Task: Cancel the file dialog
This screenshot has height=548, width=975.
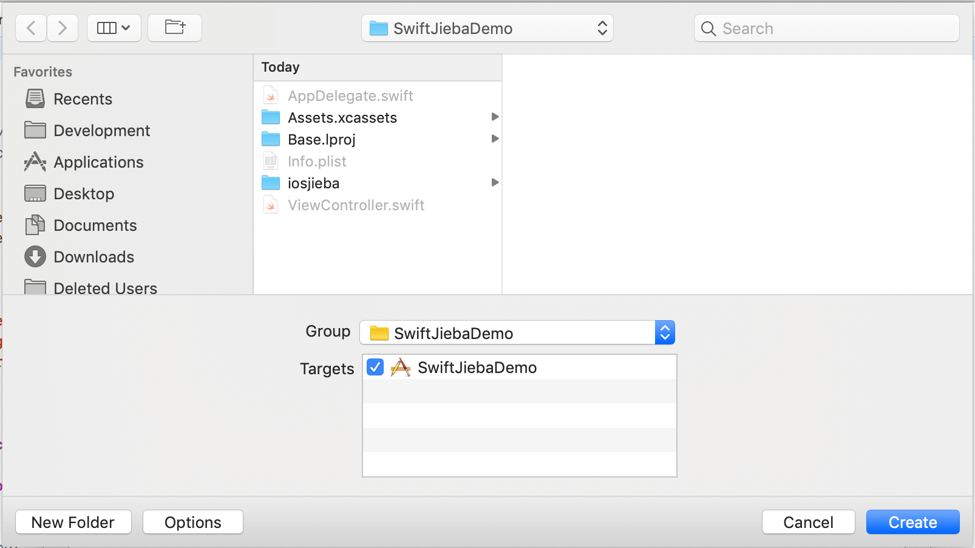Action: [808, 521]
